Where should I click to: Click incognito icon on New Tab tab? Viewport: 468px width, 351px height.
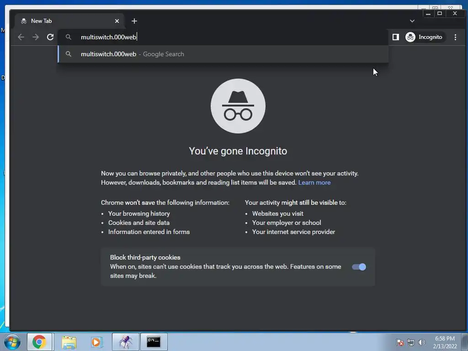click(x=24, y=21)
